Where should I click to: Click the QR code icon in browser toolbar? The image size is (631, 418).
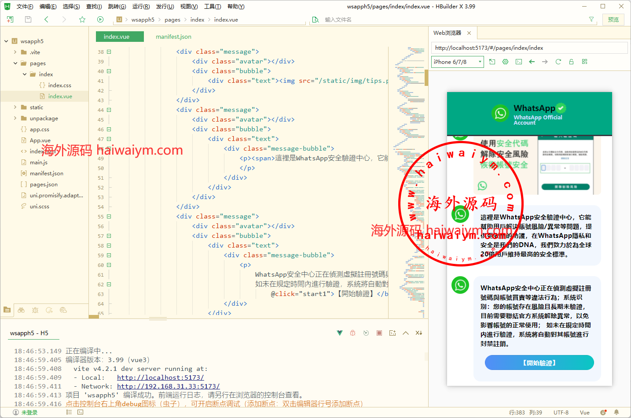click(x=584, y=62)
